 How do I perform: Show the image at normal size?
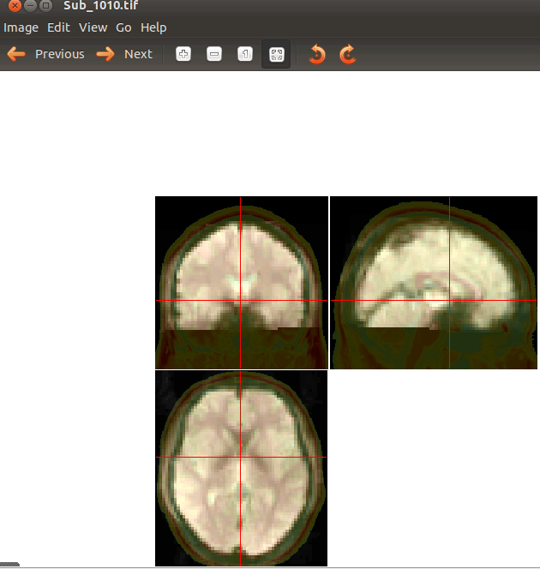(245, 55)
